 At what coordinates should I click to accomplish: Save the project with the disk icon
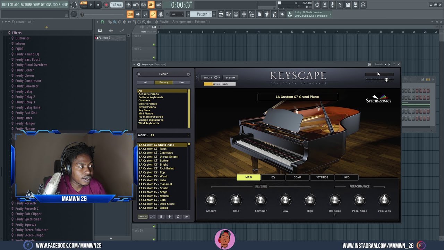(x=348, y=5)
